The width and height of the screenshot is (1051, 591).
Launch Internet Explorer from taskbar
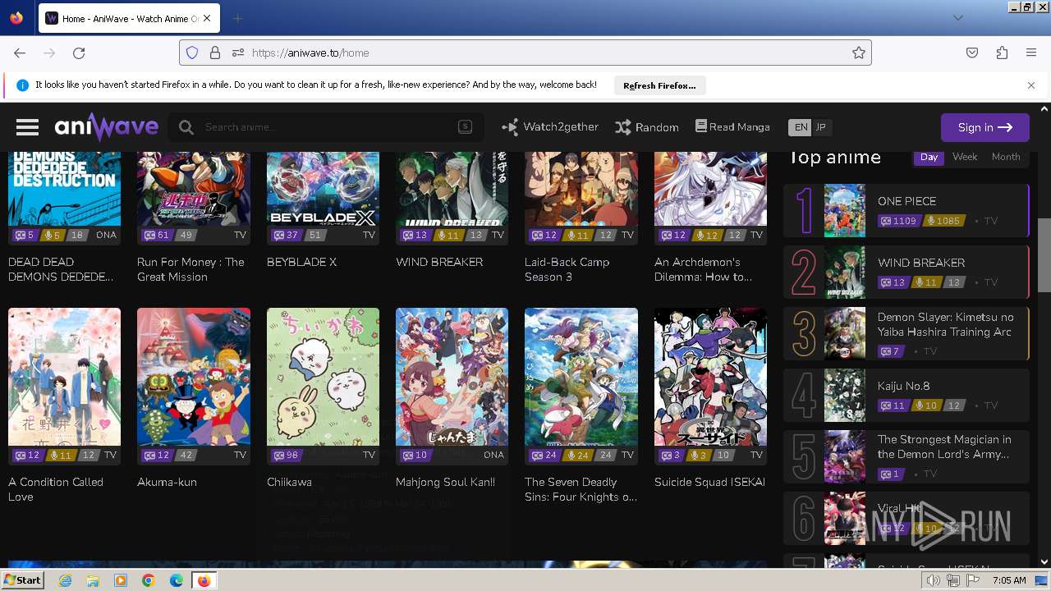tap(65, 580)
